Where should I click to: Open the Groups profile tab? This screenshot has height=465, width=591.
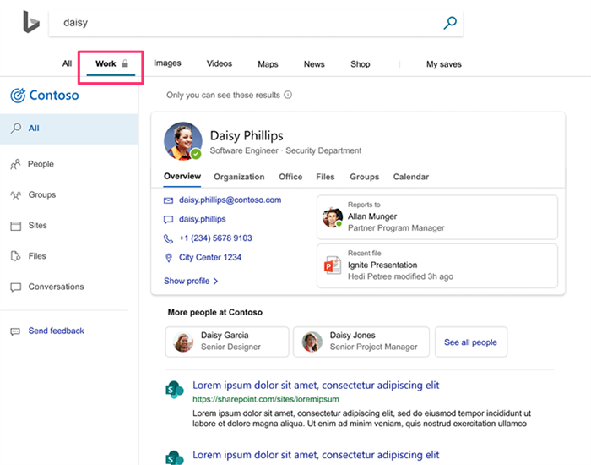(x=365, y=177)
